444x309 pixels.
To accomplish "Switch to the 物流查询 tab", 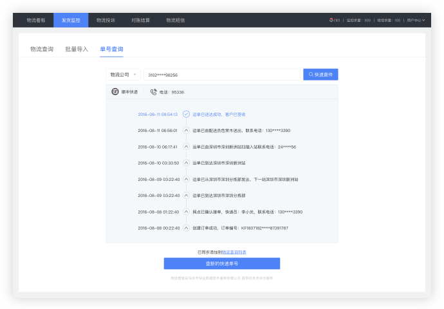I will [x=42, y=49].
